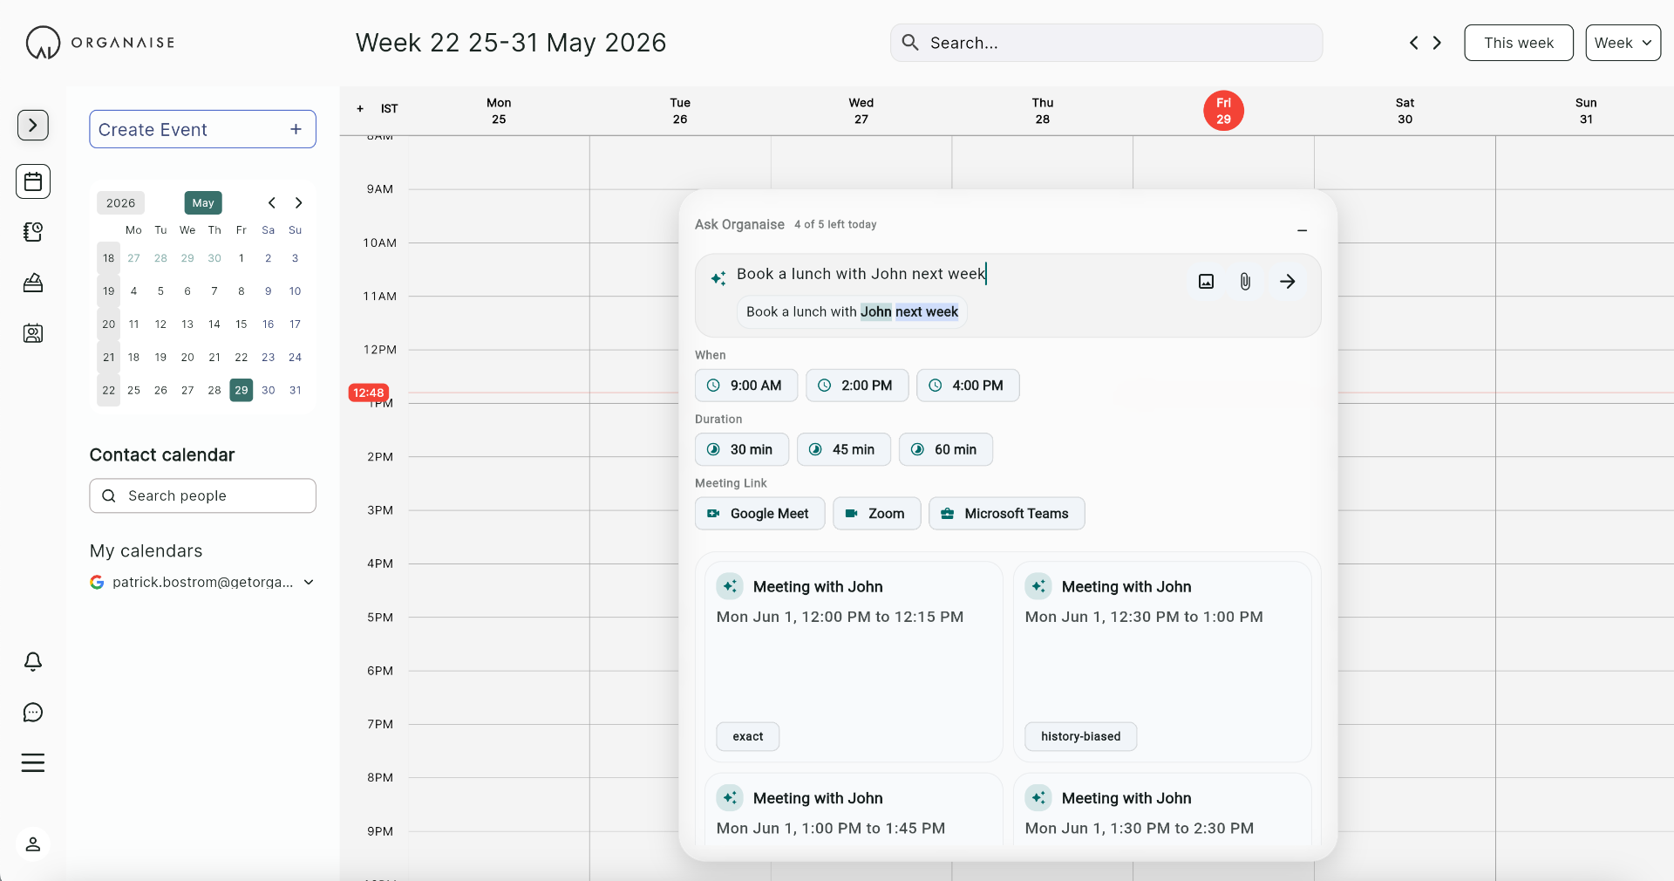This screenshot has height=881, width=1674.
Task: Select the Sun 31 day header
Action: pyautogui.click(x=1586, y=111)
